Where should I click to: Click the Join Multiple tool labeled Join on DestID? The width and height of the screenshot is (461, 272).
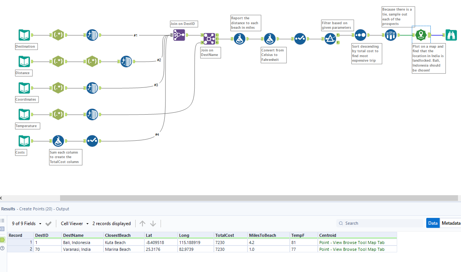pos(179,35)
